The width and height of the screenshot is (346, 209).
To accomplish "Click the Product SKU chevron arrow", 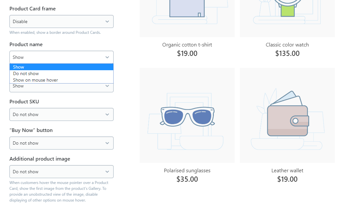I will (x=107, y=114).
